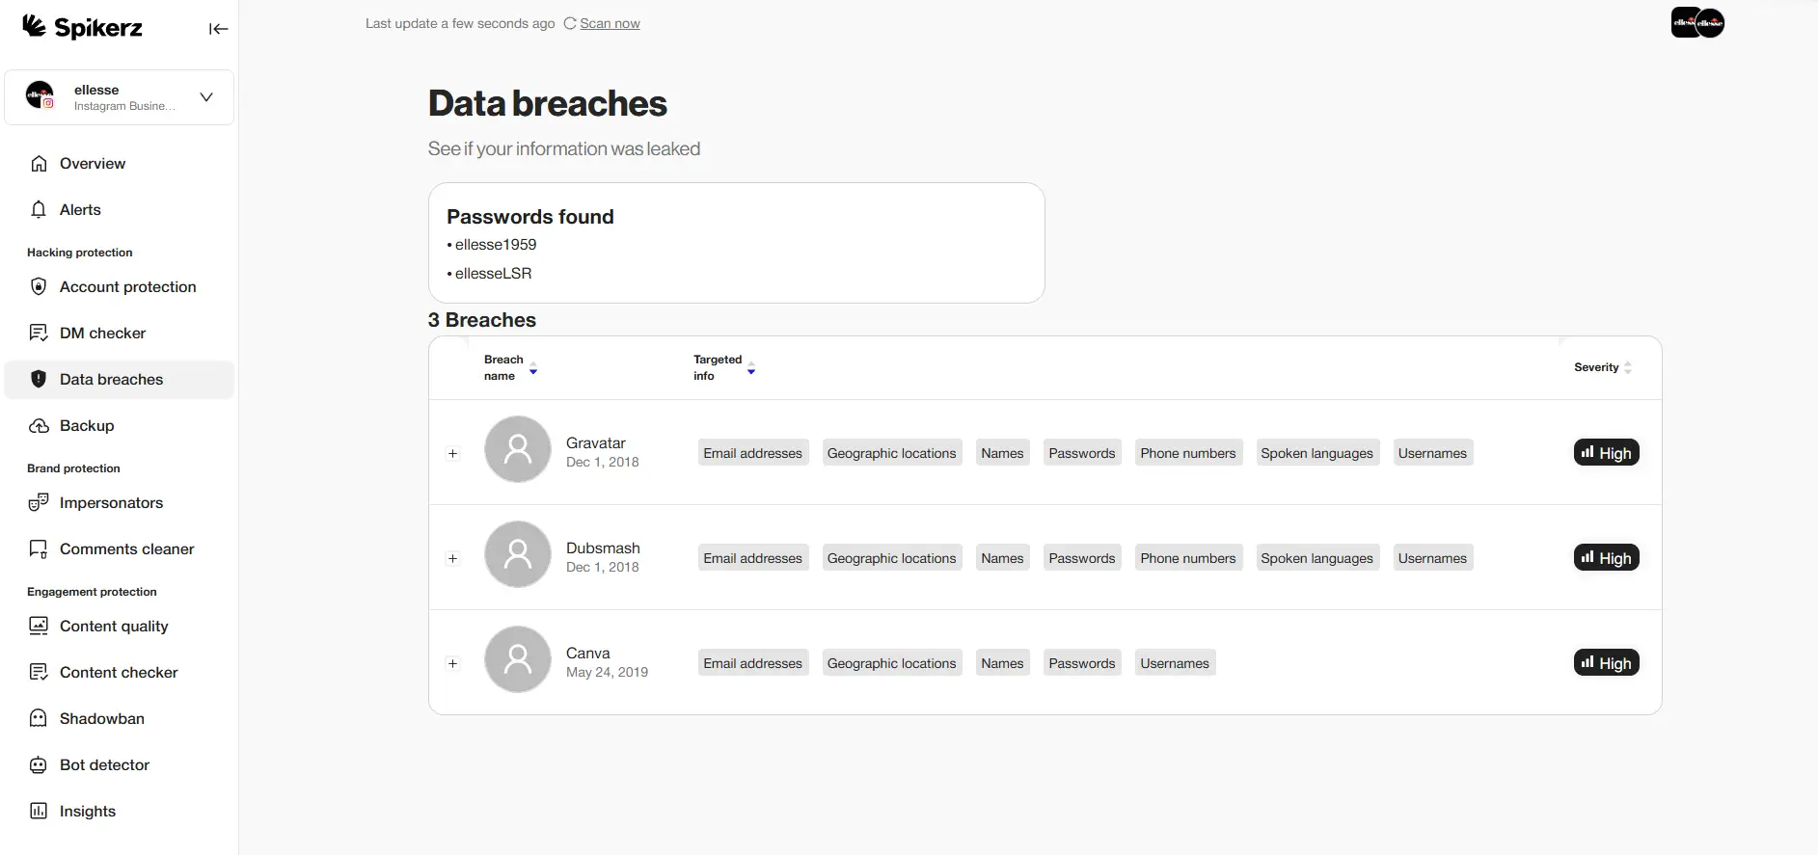This screenshot has width=1818, height=855.
Task: Click the Alerts bell icon
Action: 39,210
